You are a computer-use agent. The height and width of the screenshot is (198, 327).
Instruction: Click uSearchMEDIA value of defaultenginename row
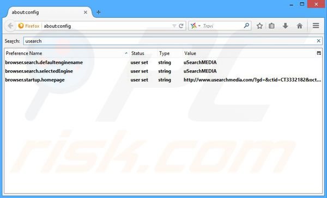pos(200,63)
